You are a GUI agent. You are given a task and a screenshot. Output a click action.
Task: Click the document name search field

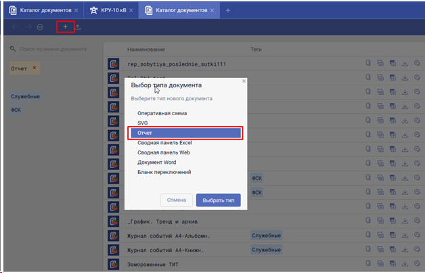coord(54,49)
